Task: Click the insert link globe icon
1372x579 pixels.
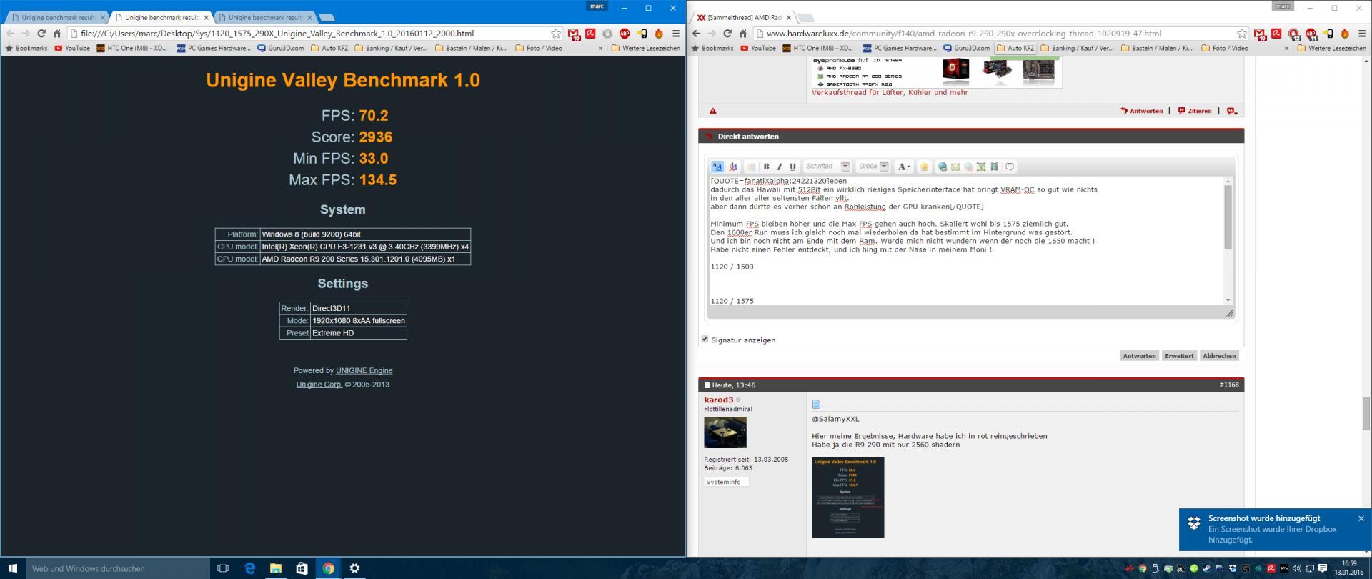Action: 943,167
